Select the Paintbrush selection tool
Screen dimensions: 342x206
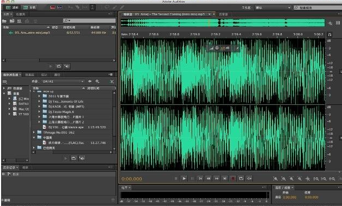[x=115, y=8]
